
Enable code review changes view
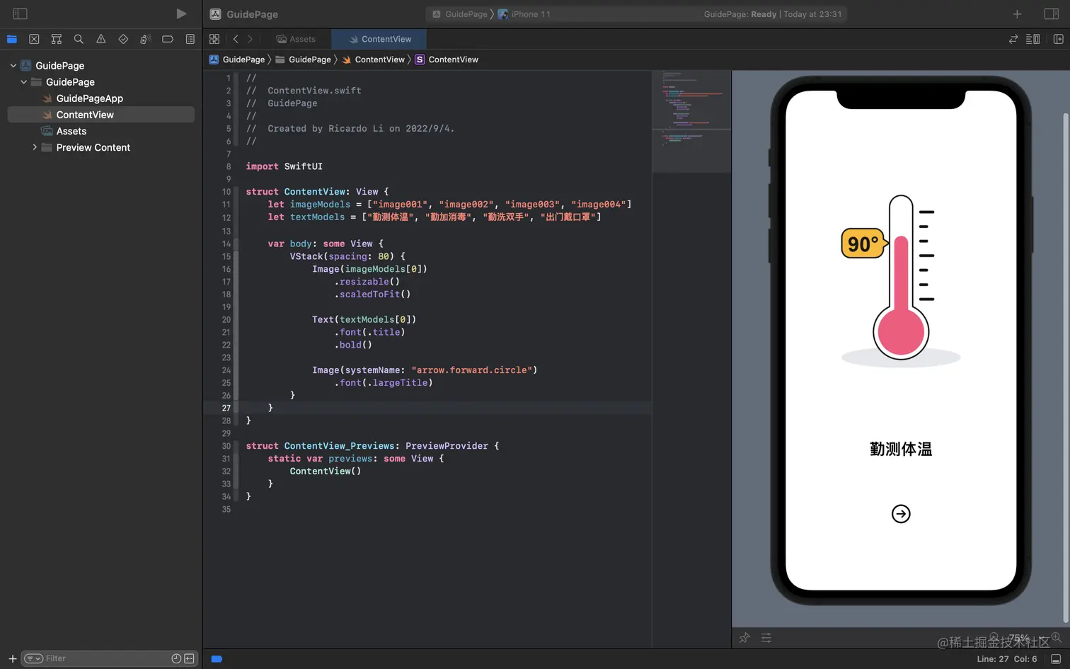pyautogui.click(x=1013, y=39)
